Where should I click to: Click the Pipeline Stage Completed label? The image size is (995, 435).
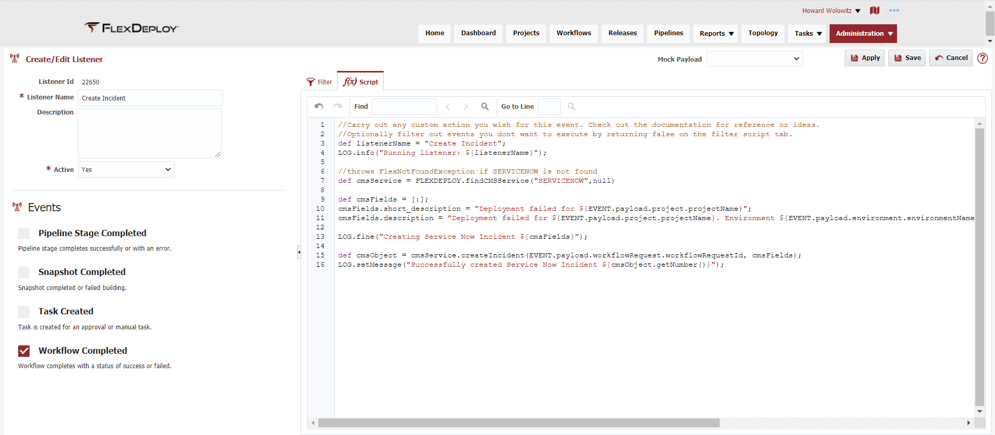[92, 233]
